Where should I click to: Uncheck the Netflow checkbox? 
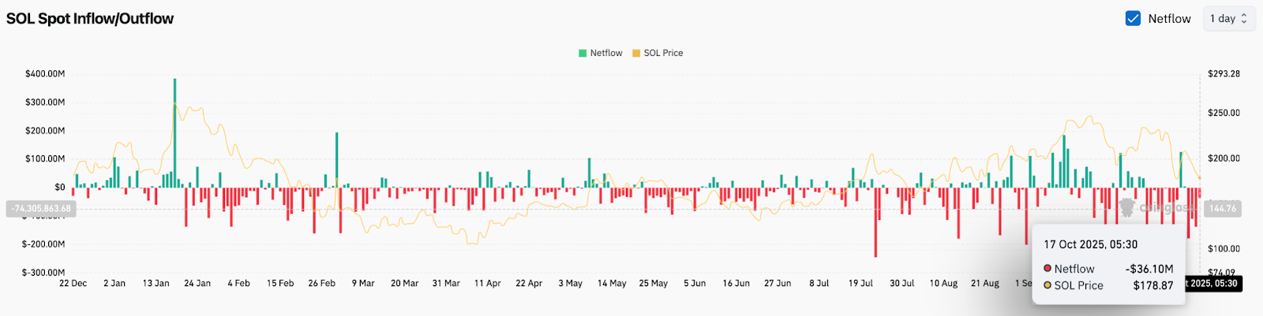1133,18
